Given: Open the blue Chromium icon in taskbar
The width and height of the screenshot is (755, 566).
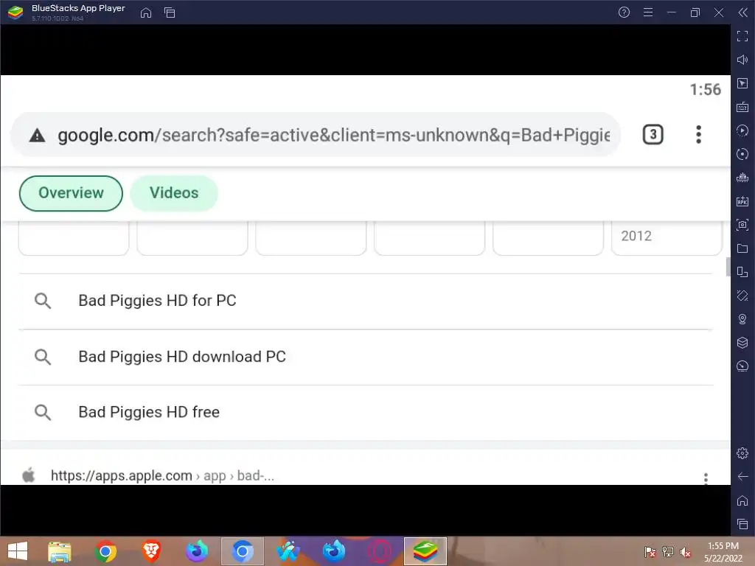Looking at the screenshot, I should [x=243, y=551].
